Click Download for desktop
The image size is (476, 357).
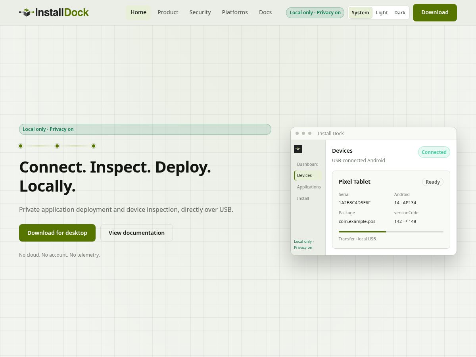point(57,233)
